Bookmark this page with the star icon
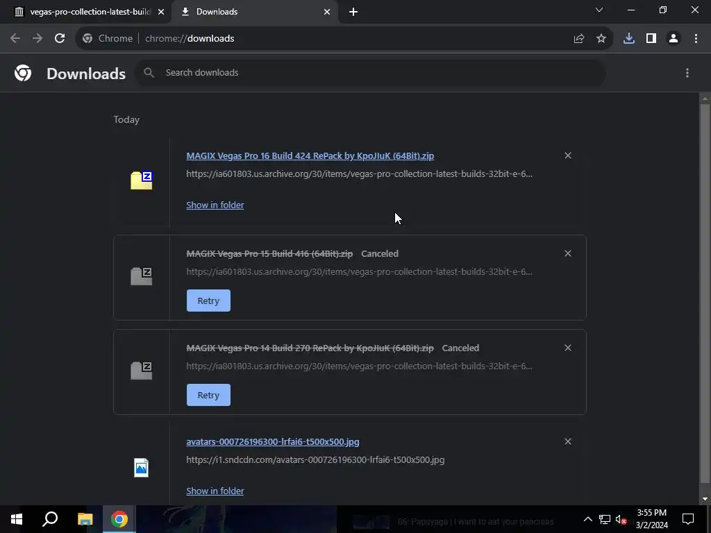The height and width of the screenshot is (533, 711). 601,39
